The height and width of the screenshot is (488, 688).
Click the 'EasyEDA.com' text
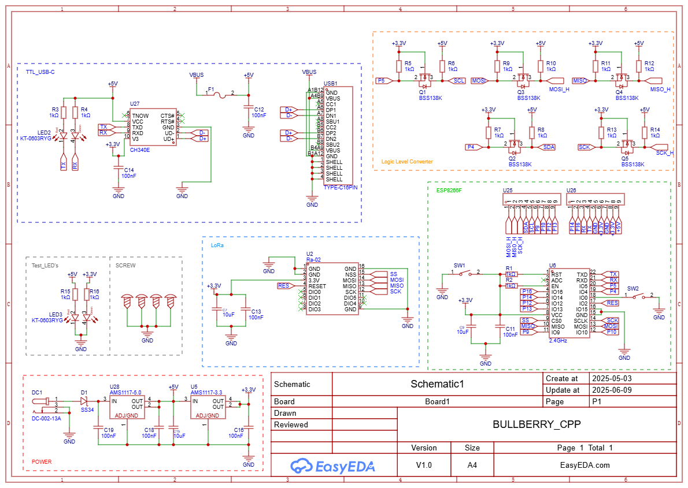click(x=585, y=465)
